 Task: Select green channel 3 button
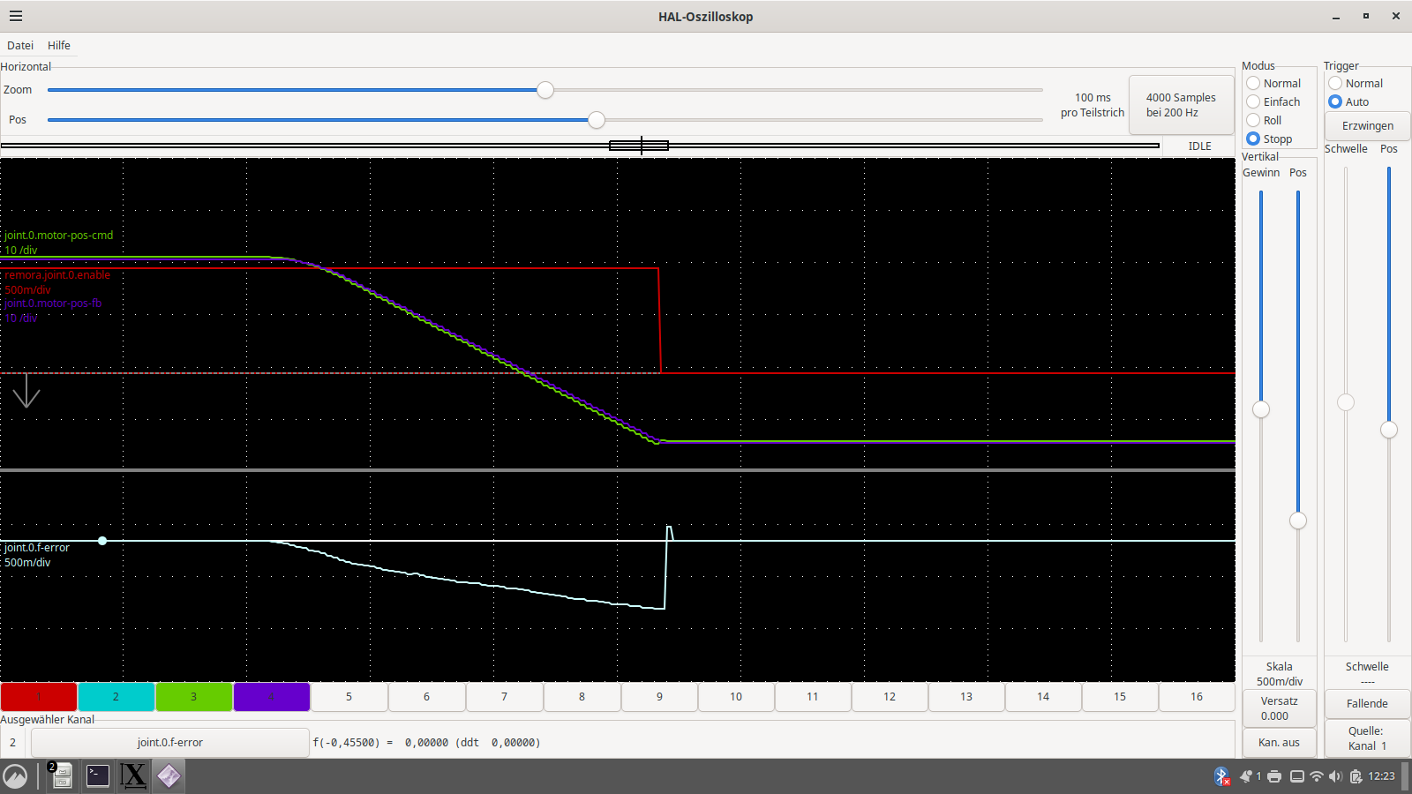[194, 696]
